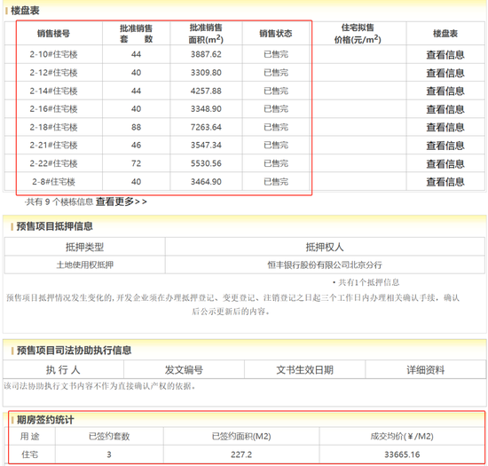Click the 期房签约统计 section heading
Screen dimensions: 488x466
click(x=45, y=420)
